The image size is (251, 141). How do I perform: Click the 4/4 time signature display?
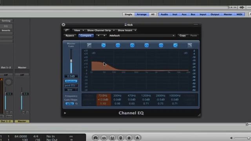[36, 136]
